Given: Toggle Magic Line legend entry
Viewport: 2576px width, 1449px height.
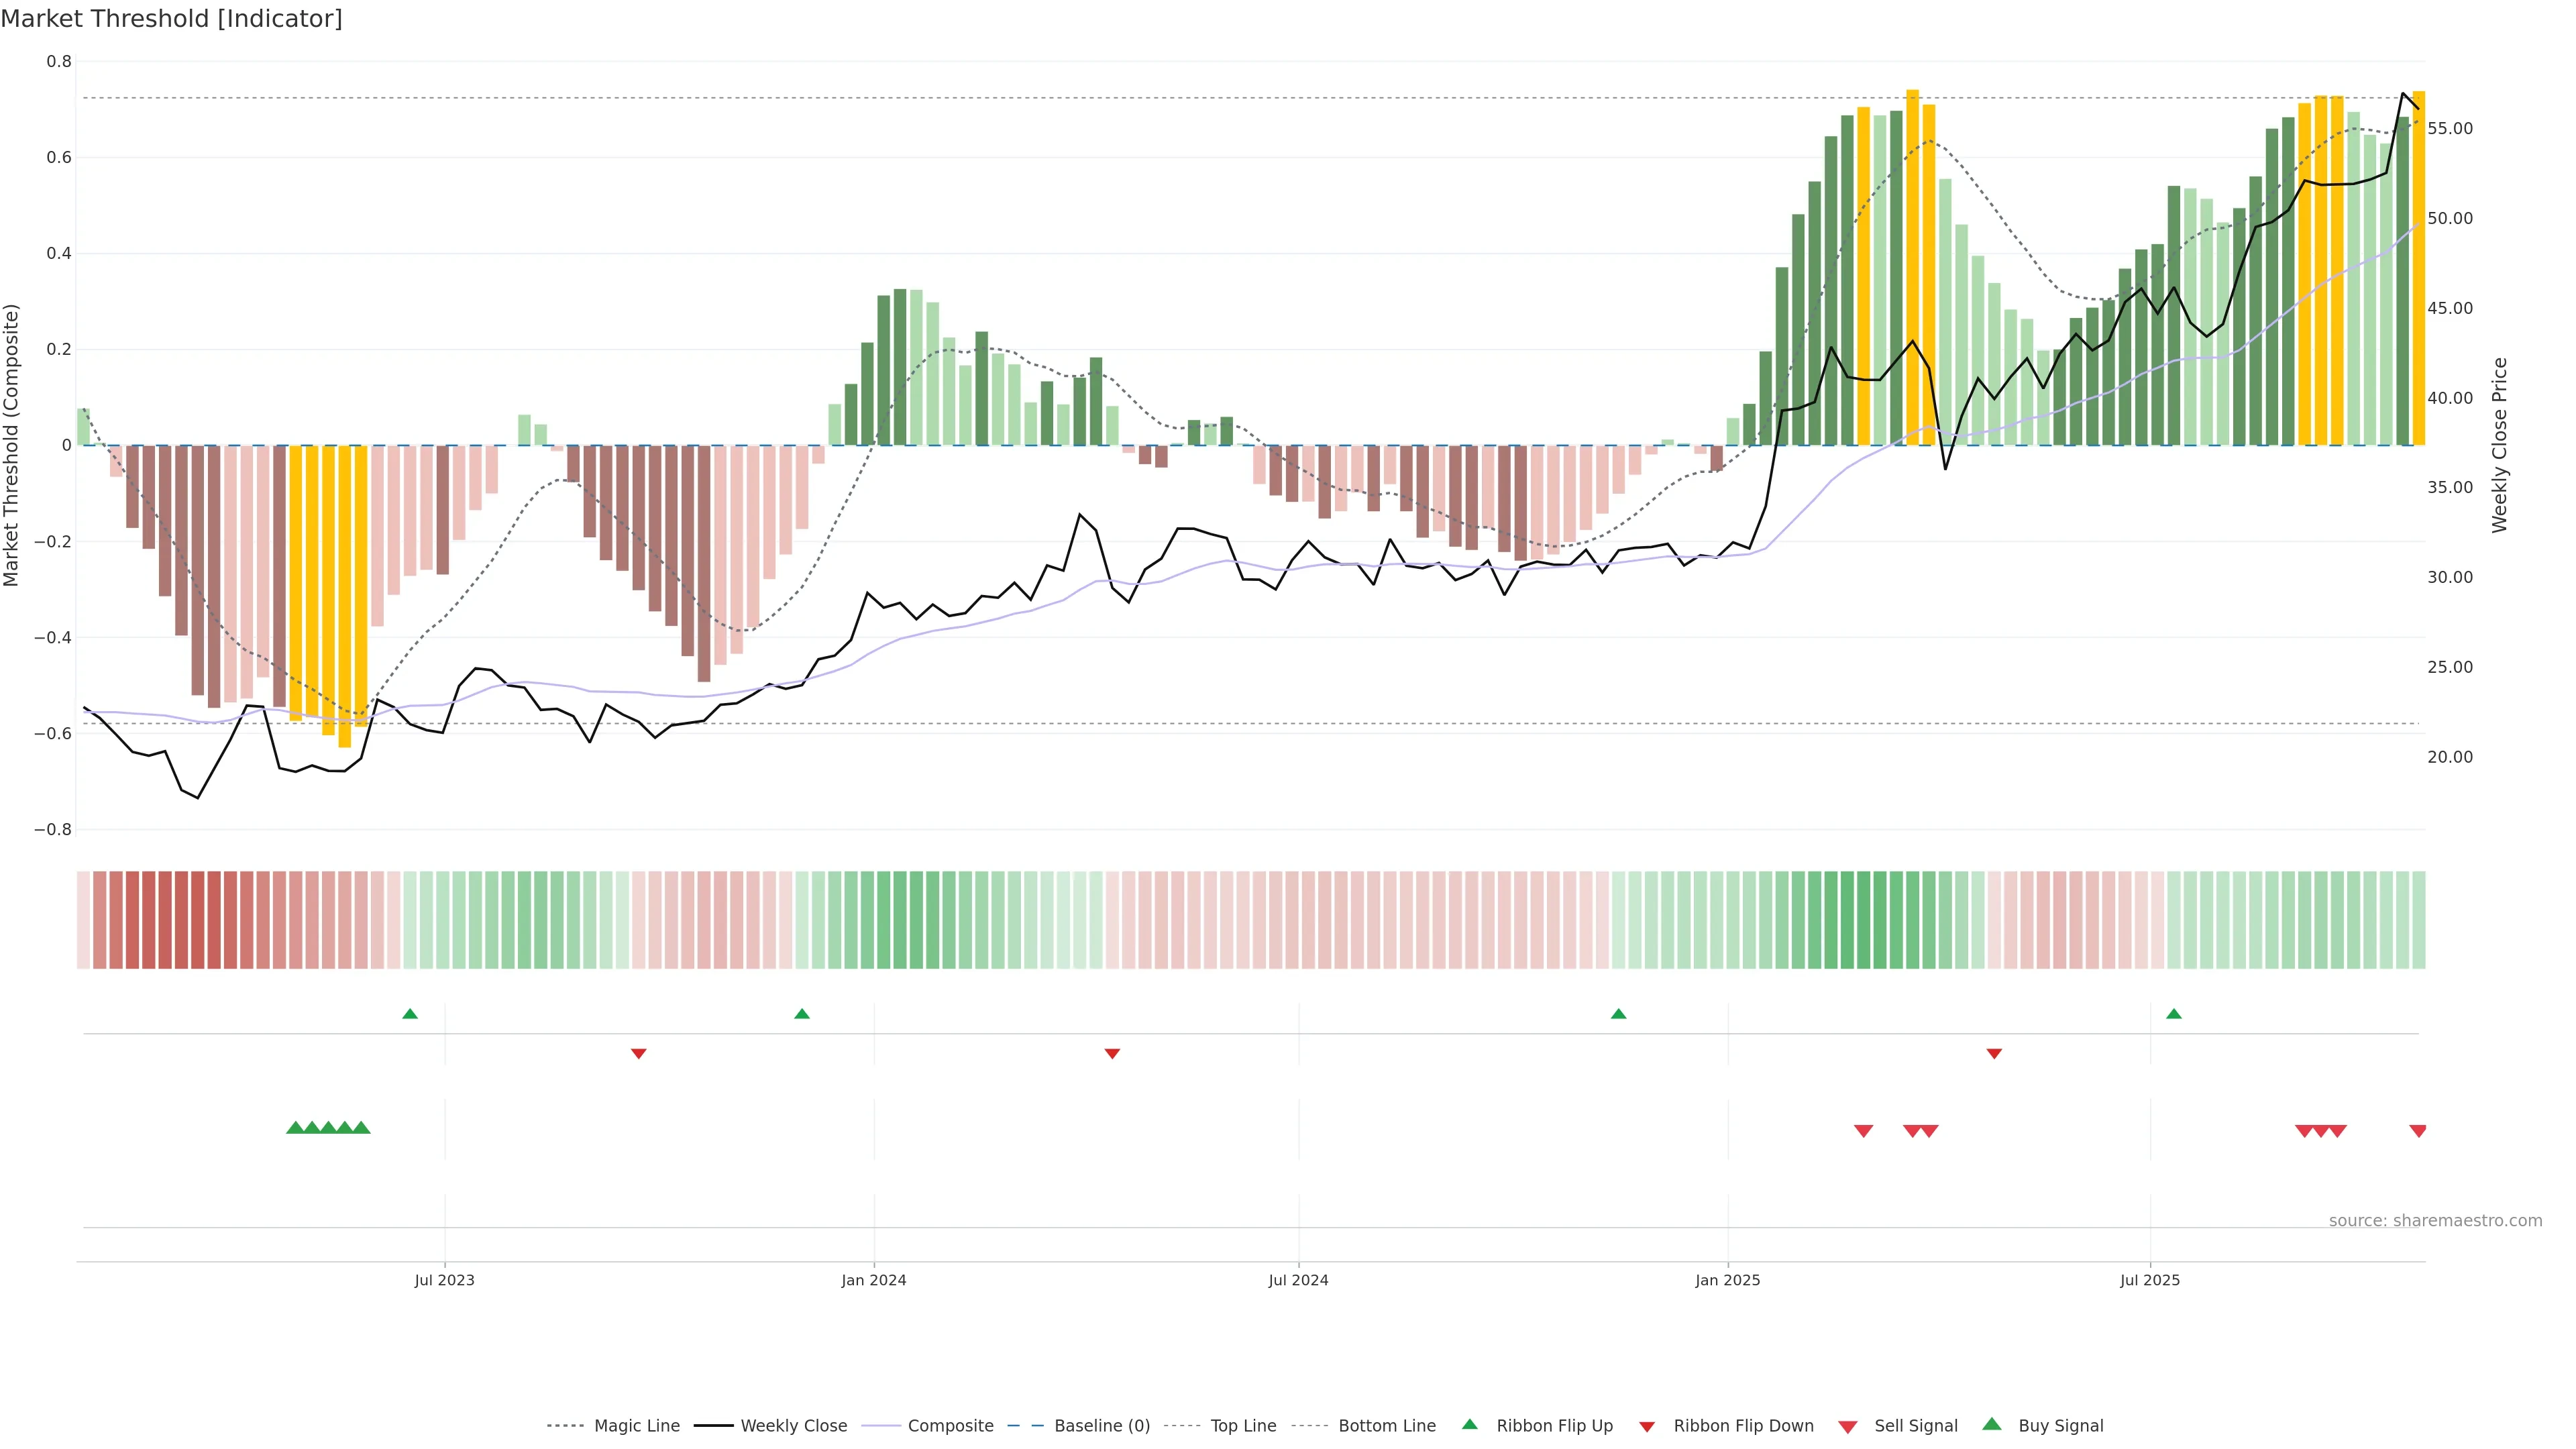Looking at the screenshot, I should 636,1426.
